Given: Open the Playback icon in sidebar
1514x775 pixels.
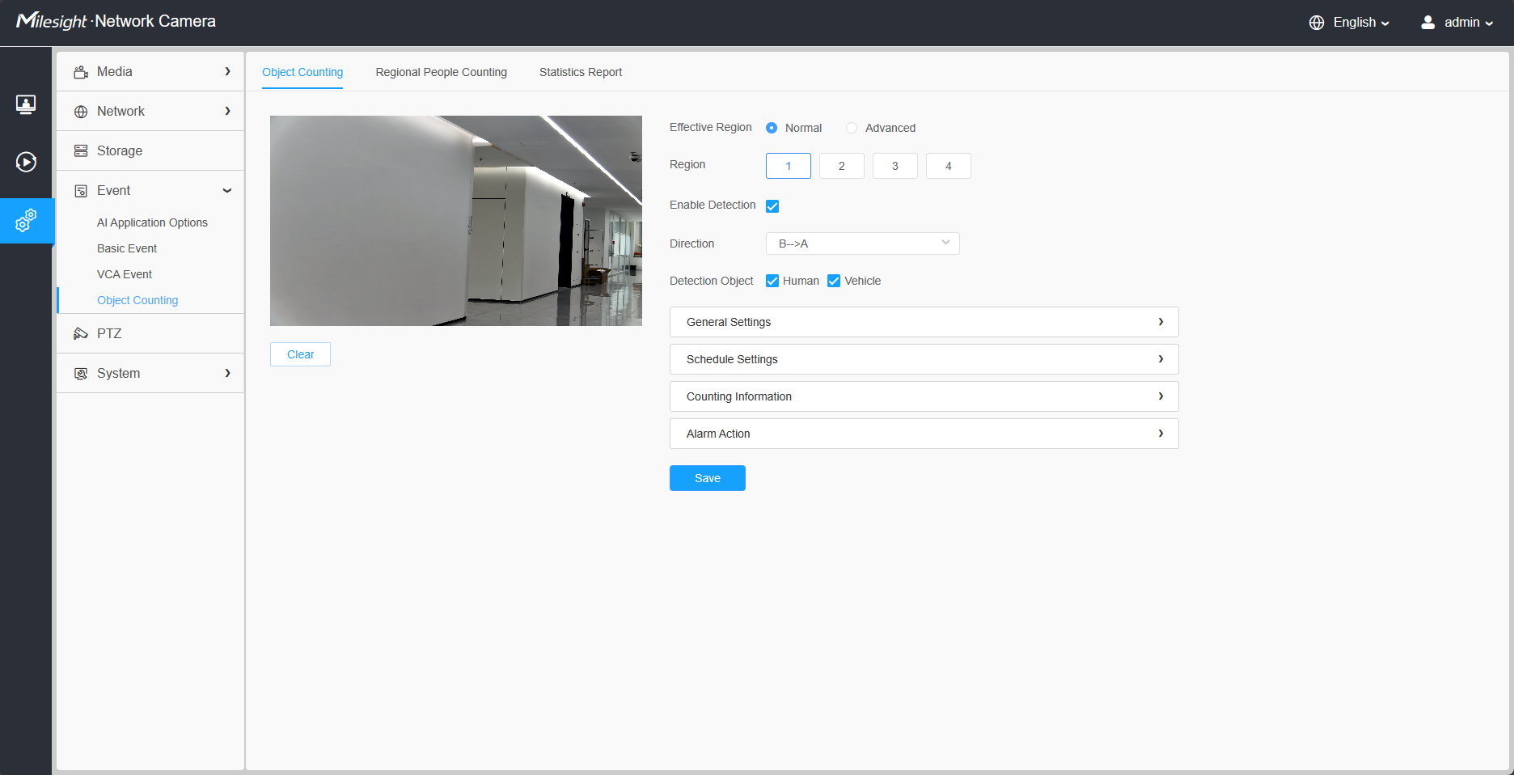Looking at the screenshot, I should point(26,162).
